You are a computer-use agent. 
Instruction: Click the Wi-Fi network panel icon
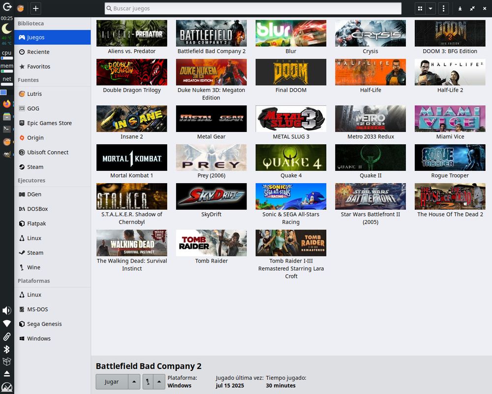click(x=6, y=323)
